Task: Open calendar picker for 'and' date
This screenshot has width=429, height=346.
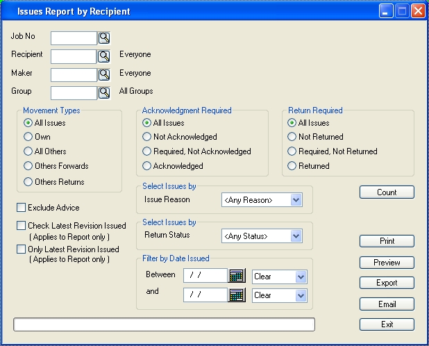Action: (237, 295)
